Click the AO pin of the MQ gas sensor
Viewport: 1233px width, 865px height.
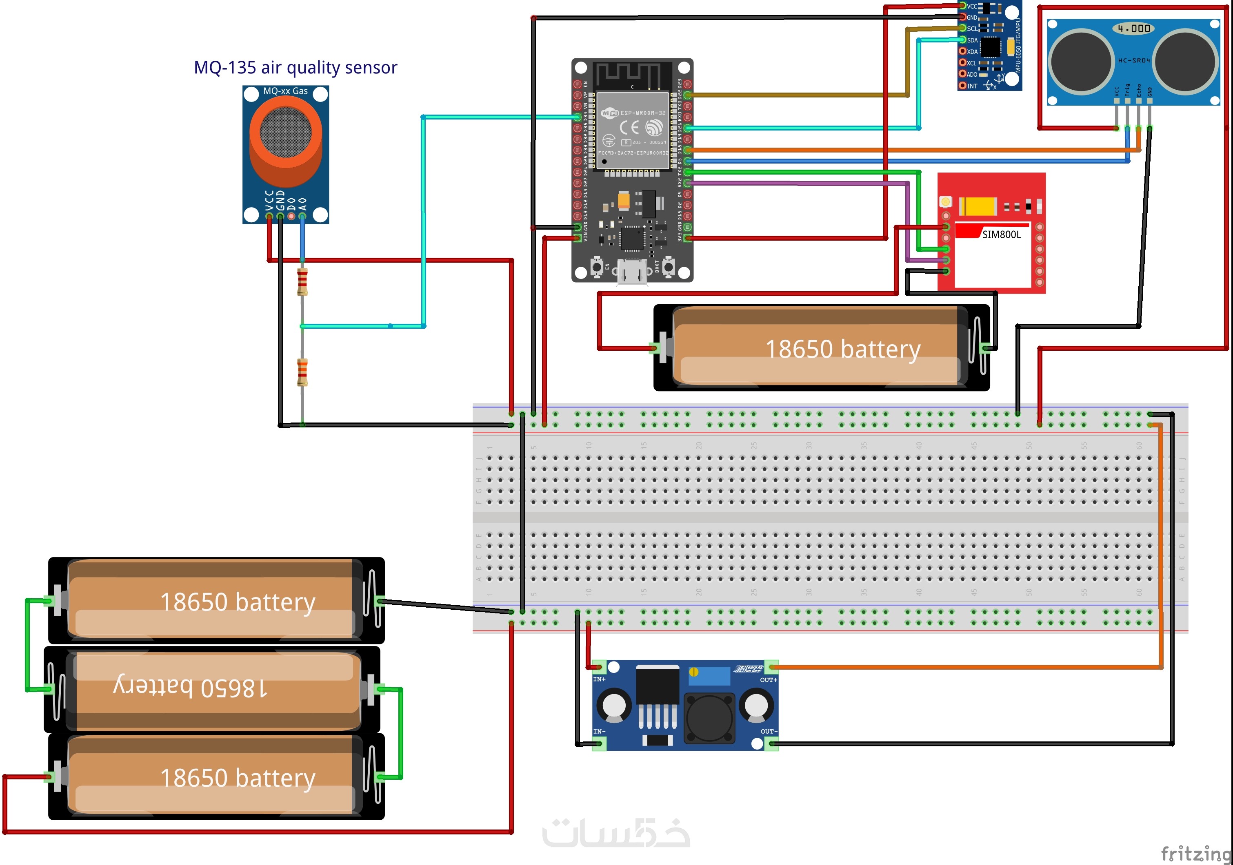(x=302, y=216)
